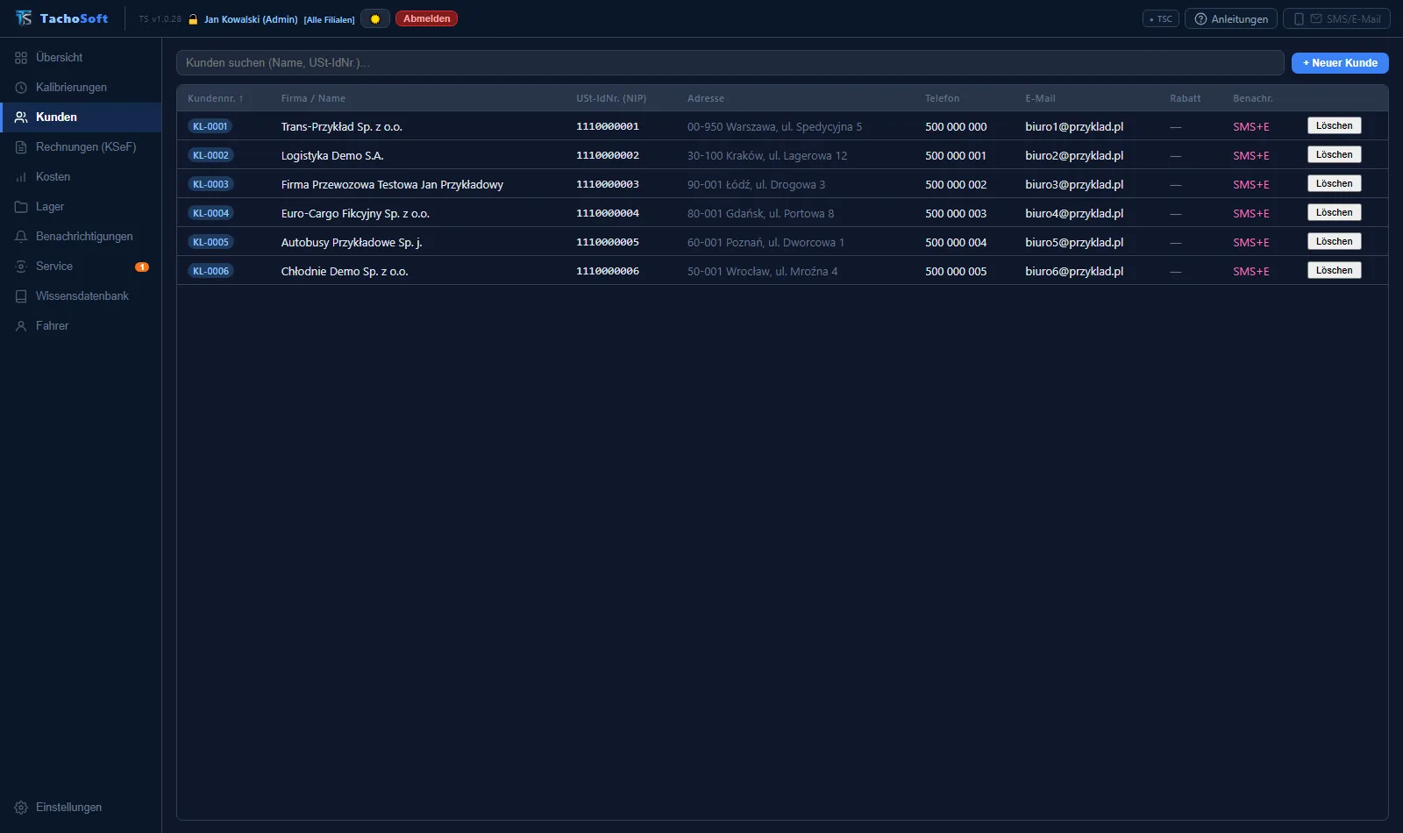The height and width of the screenshot is (833, 1403).
Task: Click NIP number 1110000005
Action: tap(608, 242)
